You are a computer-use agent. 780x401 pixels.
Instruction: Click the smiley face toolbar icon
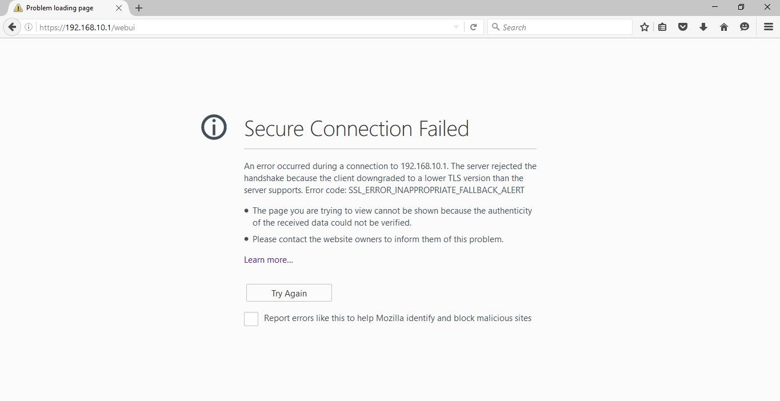(x=744, y=27)
